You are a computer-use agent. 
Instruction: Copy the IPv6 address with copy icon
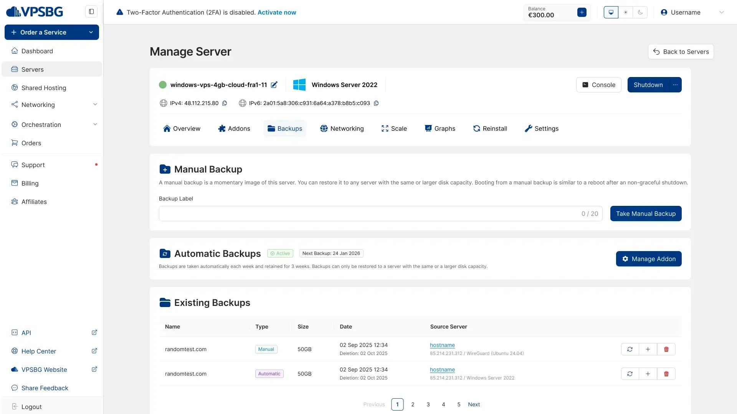[x=376, y=103]
